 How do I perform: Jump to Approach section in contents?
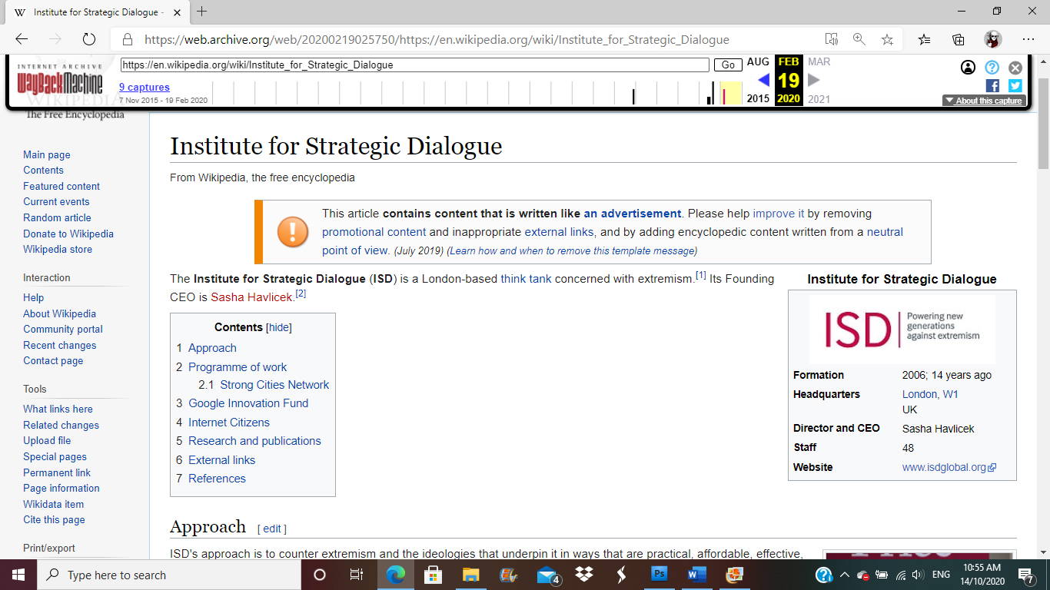tap(212, 348)
